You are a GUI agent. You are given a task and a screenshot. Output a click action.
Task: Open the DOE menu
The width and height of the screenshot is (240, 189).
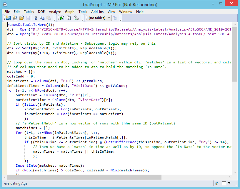click(41, 12)
